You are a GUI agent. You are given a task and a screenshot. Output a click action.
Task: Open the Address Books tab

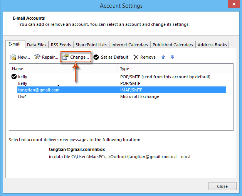coord(212,45)
